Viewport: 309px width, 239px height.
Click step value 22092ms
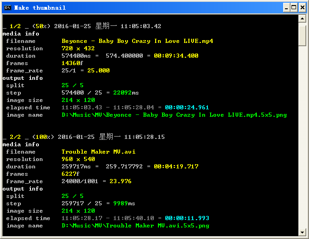coord(126,93)
